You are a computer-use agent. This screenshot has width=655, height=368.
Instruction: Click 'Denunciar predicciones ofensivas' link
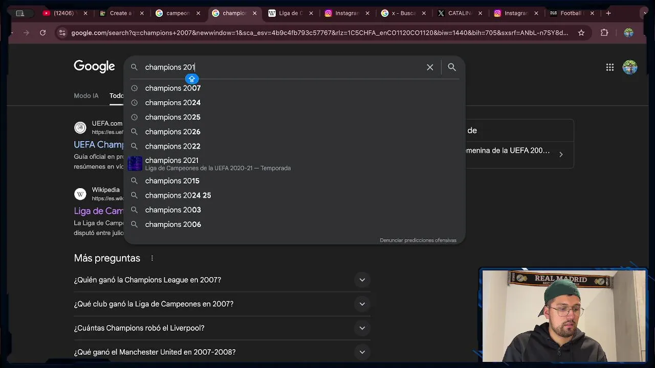click(x=418, y=240)
